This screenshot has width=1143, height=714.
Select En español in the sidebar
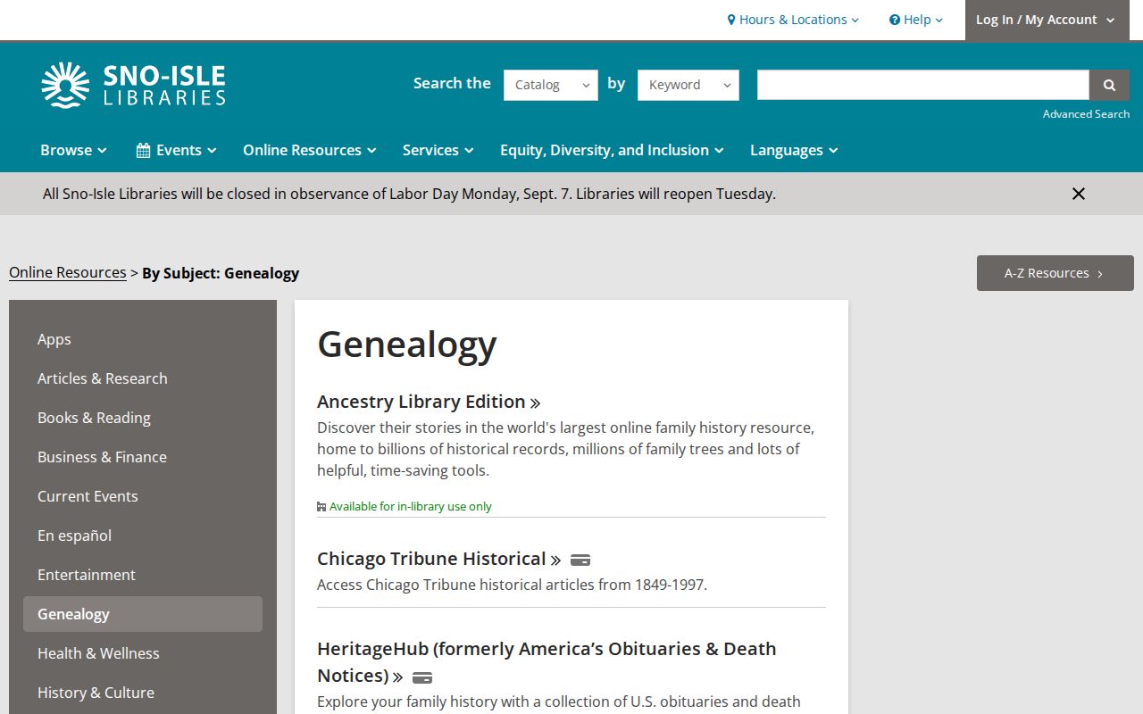pyautogui.click(x=143, y=535)
